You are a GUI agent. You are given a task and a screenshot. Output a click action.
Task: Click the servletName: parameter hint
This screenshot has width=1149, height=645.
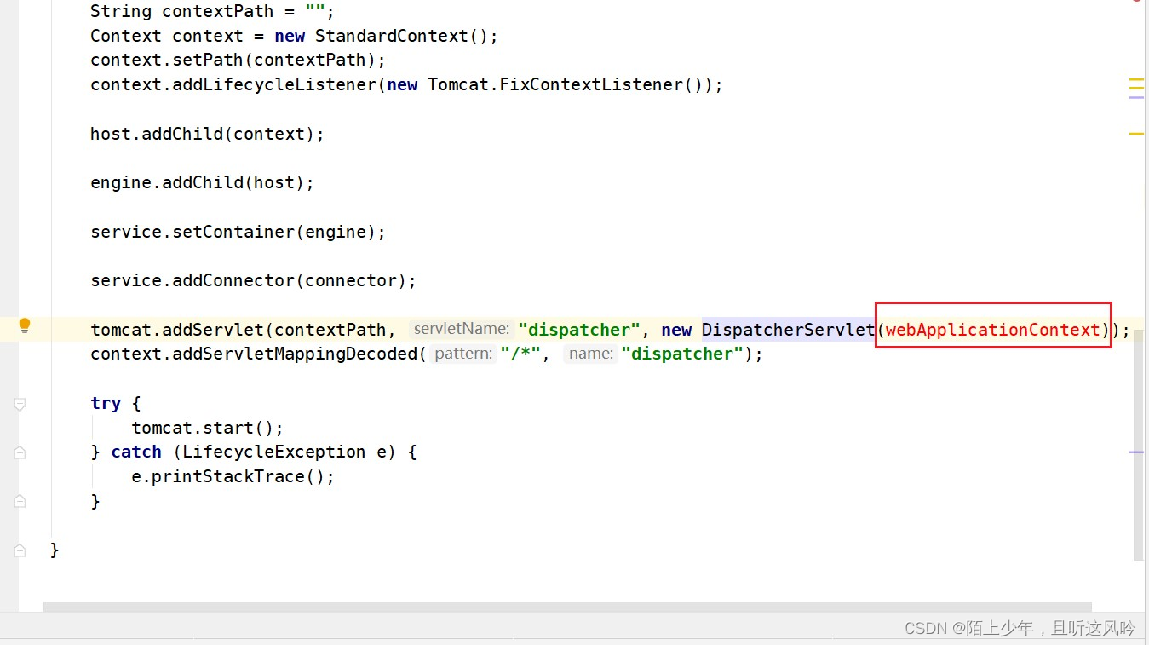461,330
